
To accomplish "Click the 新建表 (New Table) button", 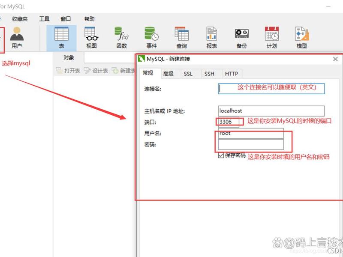I will [123, 71].
